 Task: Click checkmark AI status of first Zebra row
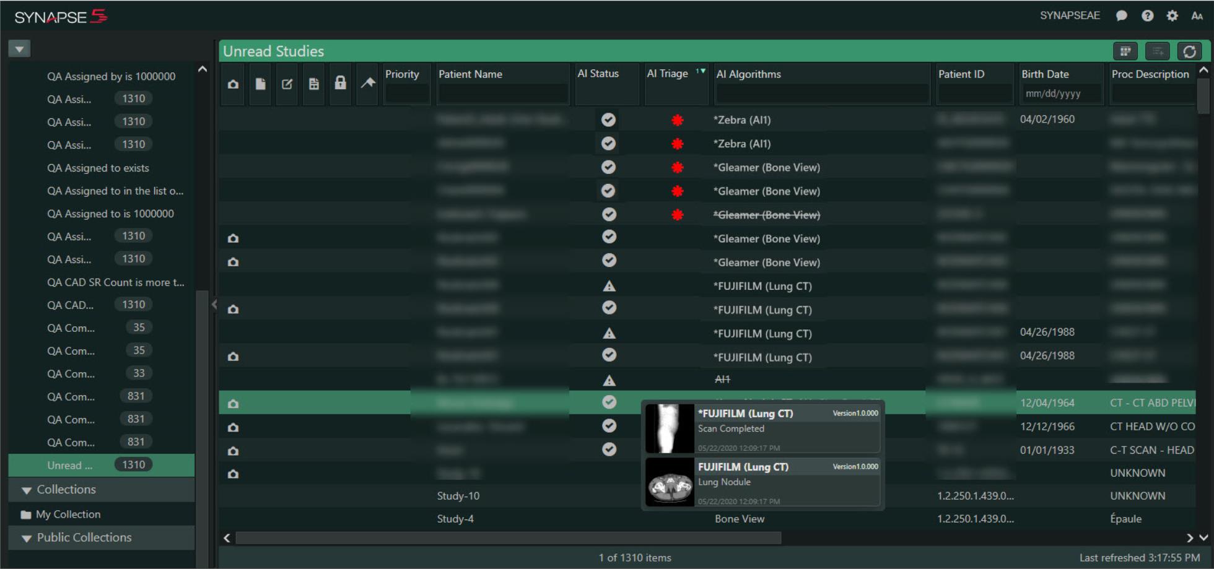tap(609, 119)
